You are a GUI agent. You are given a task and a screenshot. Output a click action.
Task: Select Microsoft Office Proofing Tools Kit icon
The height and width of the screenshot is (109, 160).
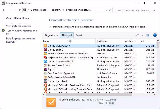click(45, 89)
